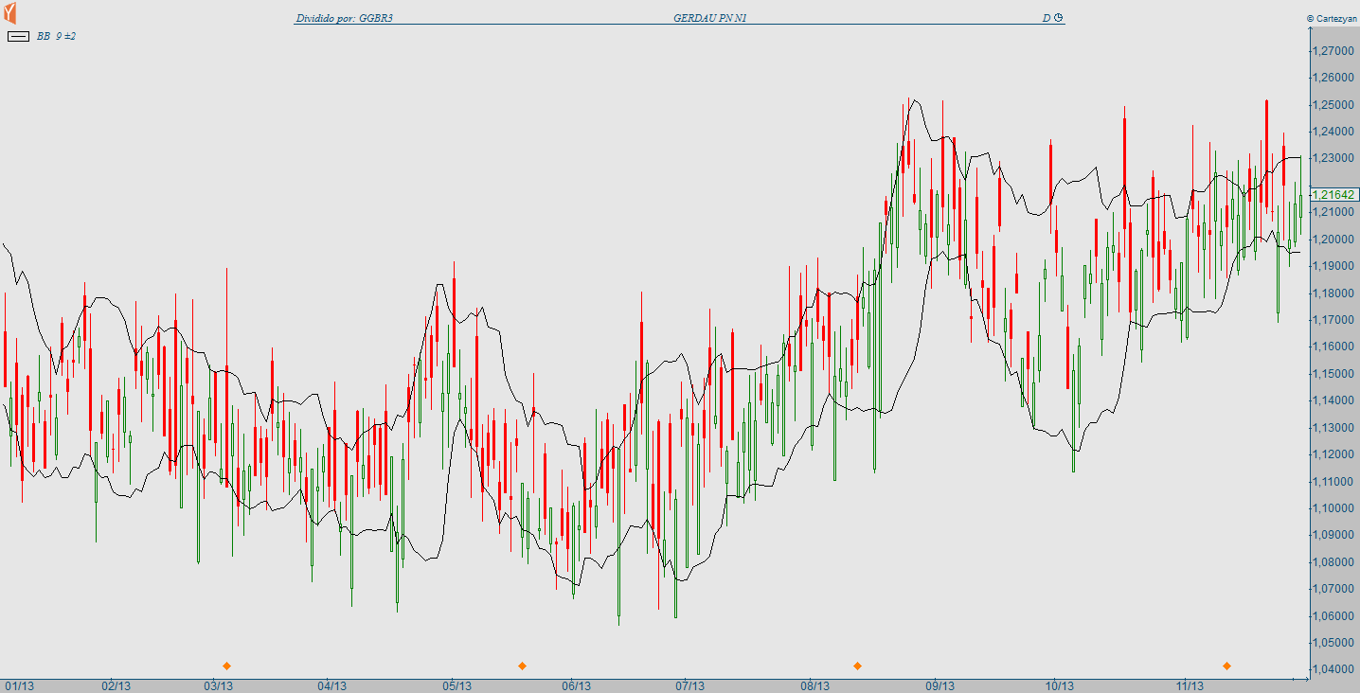Click the 11/13 date label on time axis

[x=1190, y=685]
